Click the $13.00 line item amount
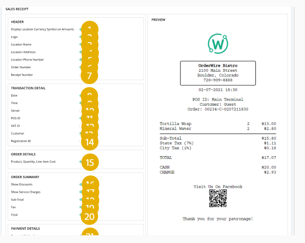Image resolution: width=305 pixels, height=243 pixels. [x=269, y=124]
